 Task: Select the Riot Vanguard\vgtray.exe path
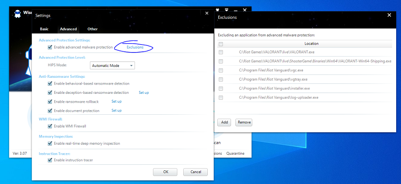click(273, 79)
